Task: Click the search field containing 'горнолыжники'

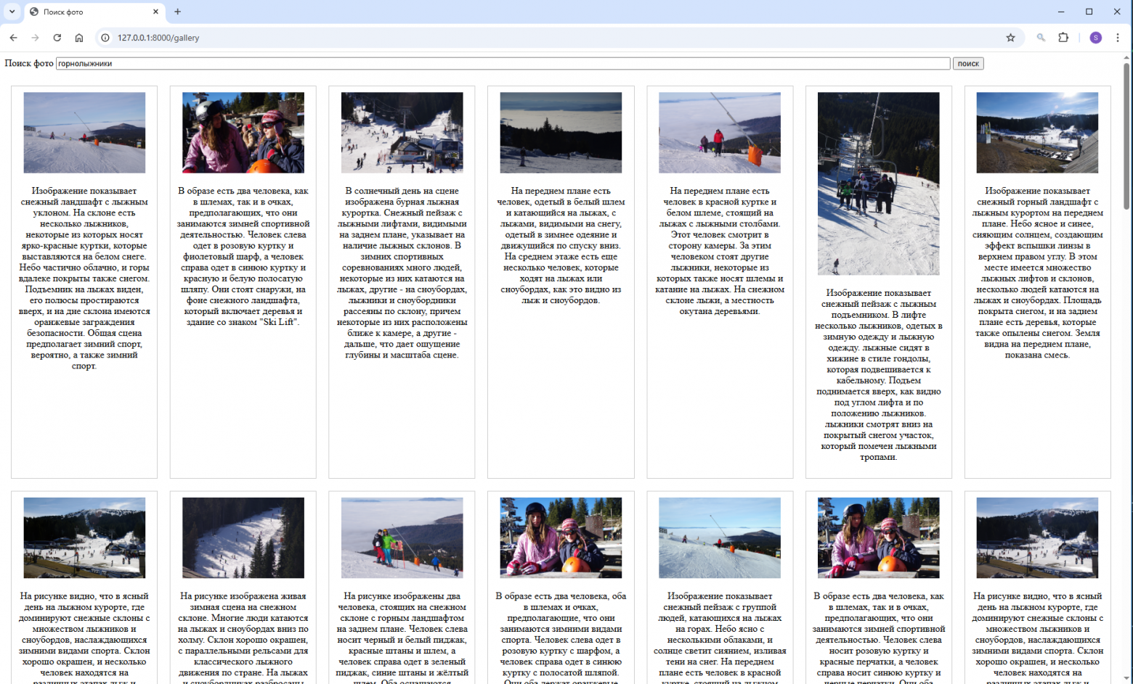Action: click(503, 64)
